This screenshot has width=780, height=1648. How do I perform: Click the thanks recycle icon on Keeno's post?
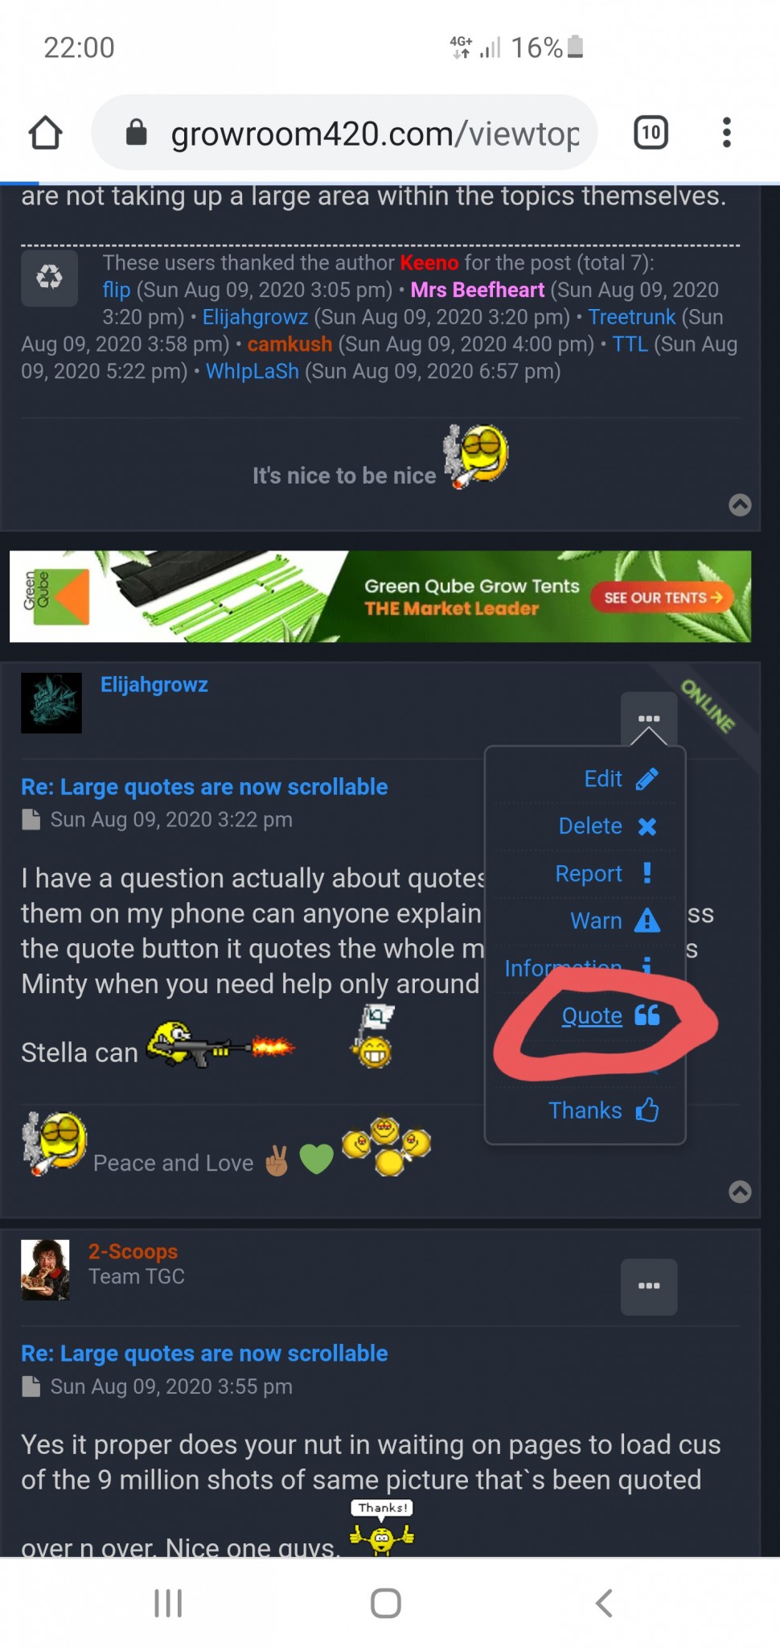point(49,278)
